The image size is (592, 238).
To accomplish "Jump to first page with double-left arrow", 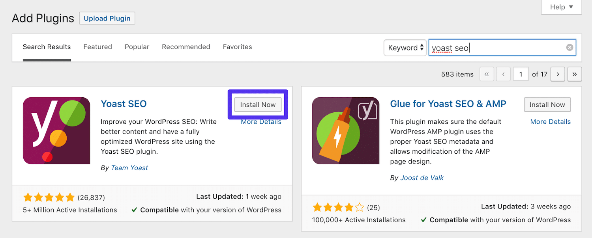I will tap(487, 74).
